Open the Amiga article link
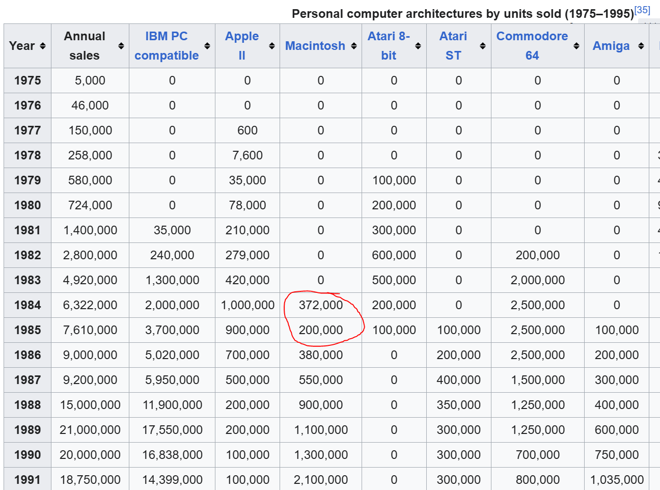The height and width of the screenshot is (490, 660). (611, 46)
